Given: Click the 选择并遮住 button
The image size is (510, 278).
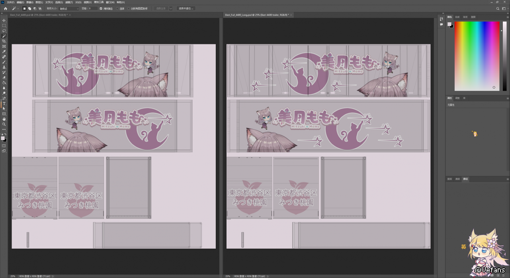Looking at the screenshot, I should pos(186,8).
